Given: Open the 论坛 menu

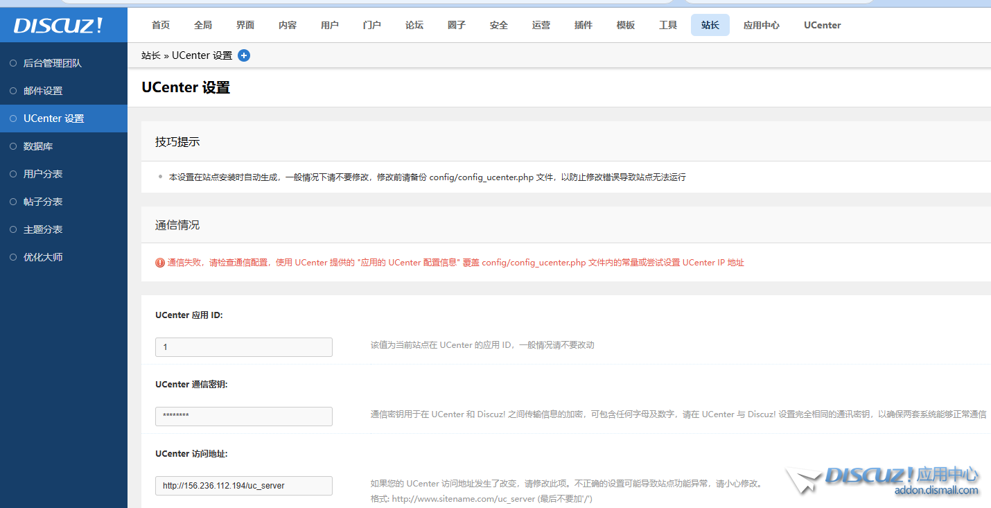Looking at the screenshot, I should (414, 25).
